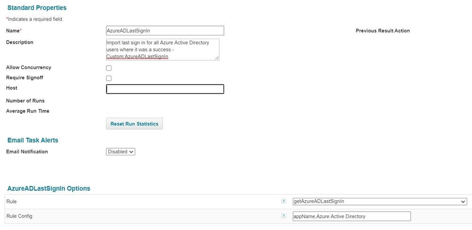Click the help icon beside Rule

coord(283,201)
